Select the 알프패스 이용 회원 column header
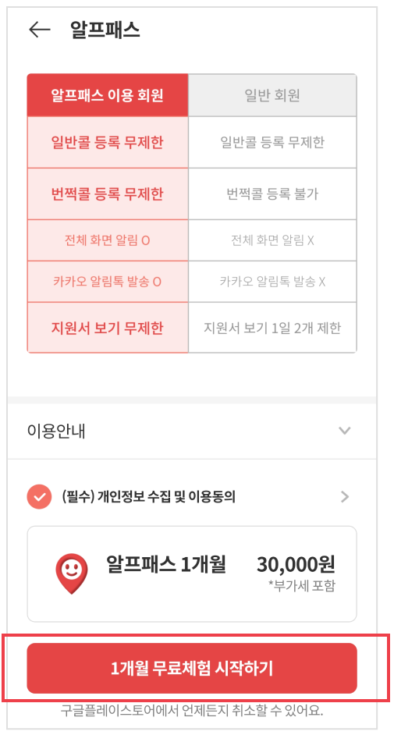 click(108, 96)
